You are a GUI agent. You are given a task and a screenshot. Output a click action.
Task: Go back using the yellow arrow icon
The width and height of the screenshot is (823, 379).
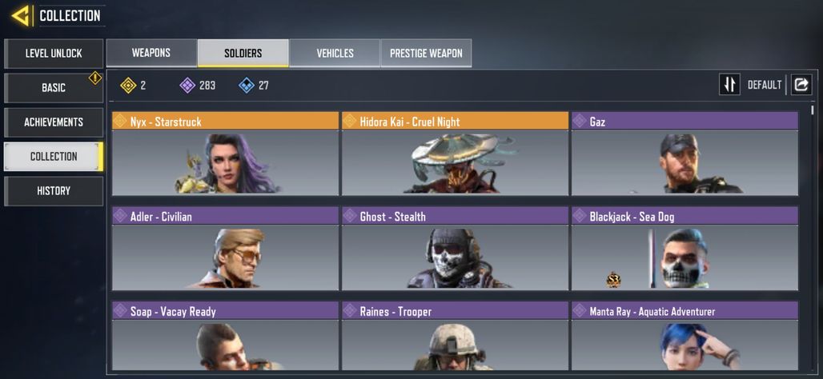coord(21,16)
